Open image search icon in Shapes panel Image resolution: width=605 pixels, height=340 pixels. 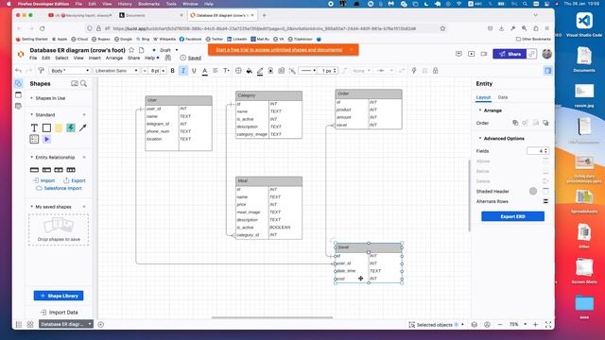click(x=75, y=84)
